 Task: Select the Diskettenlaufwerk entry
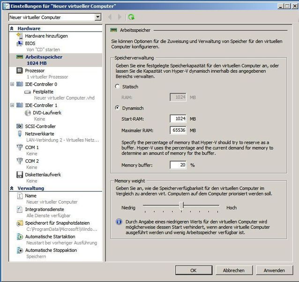pos(43,174)
